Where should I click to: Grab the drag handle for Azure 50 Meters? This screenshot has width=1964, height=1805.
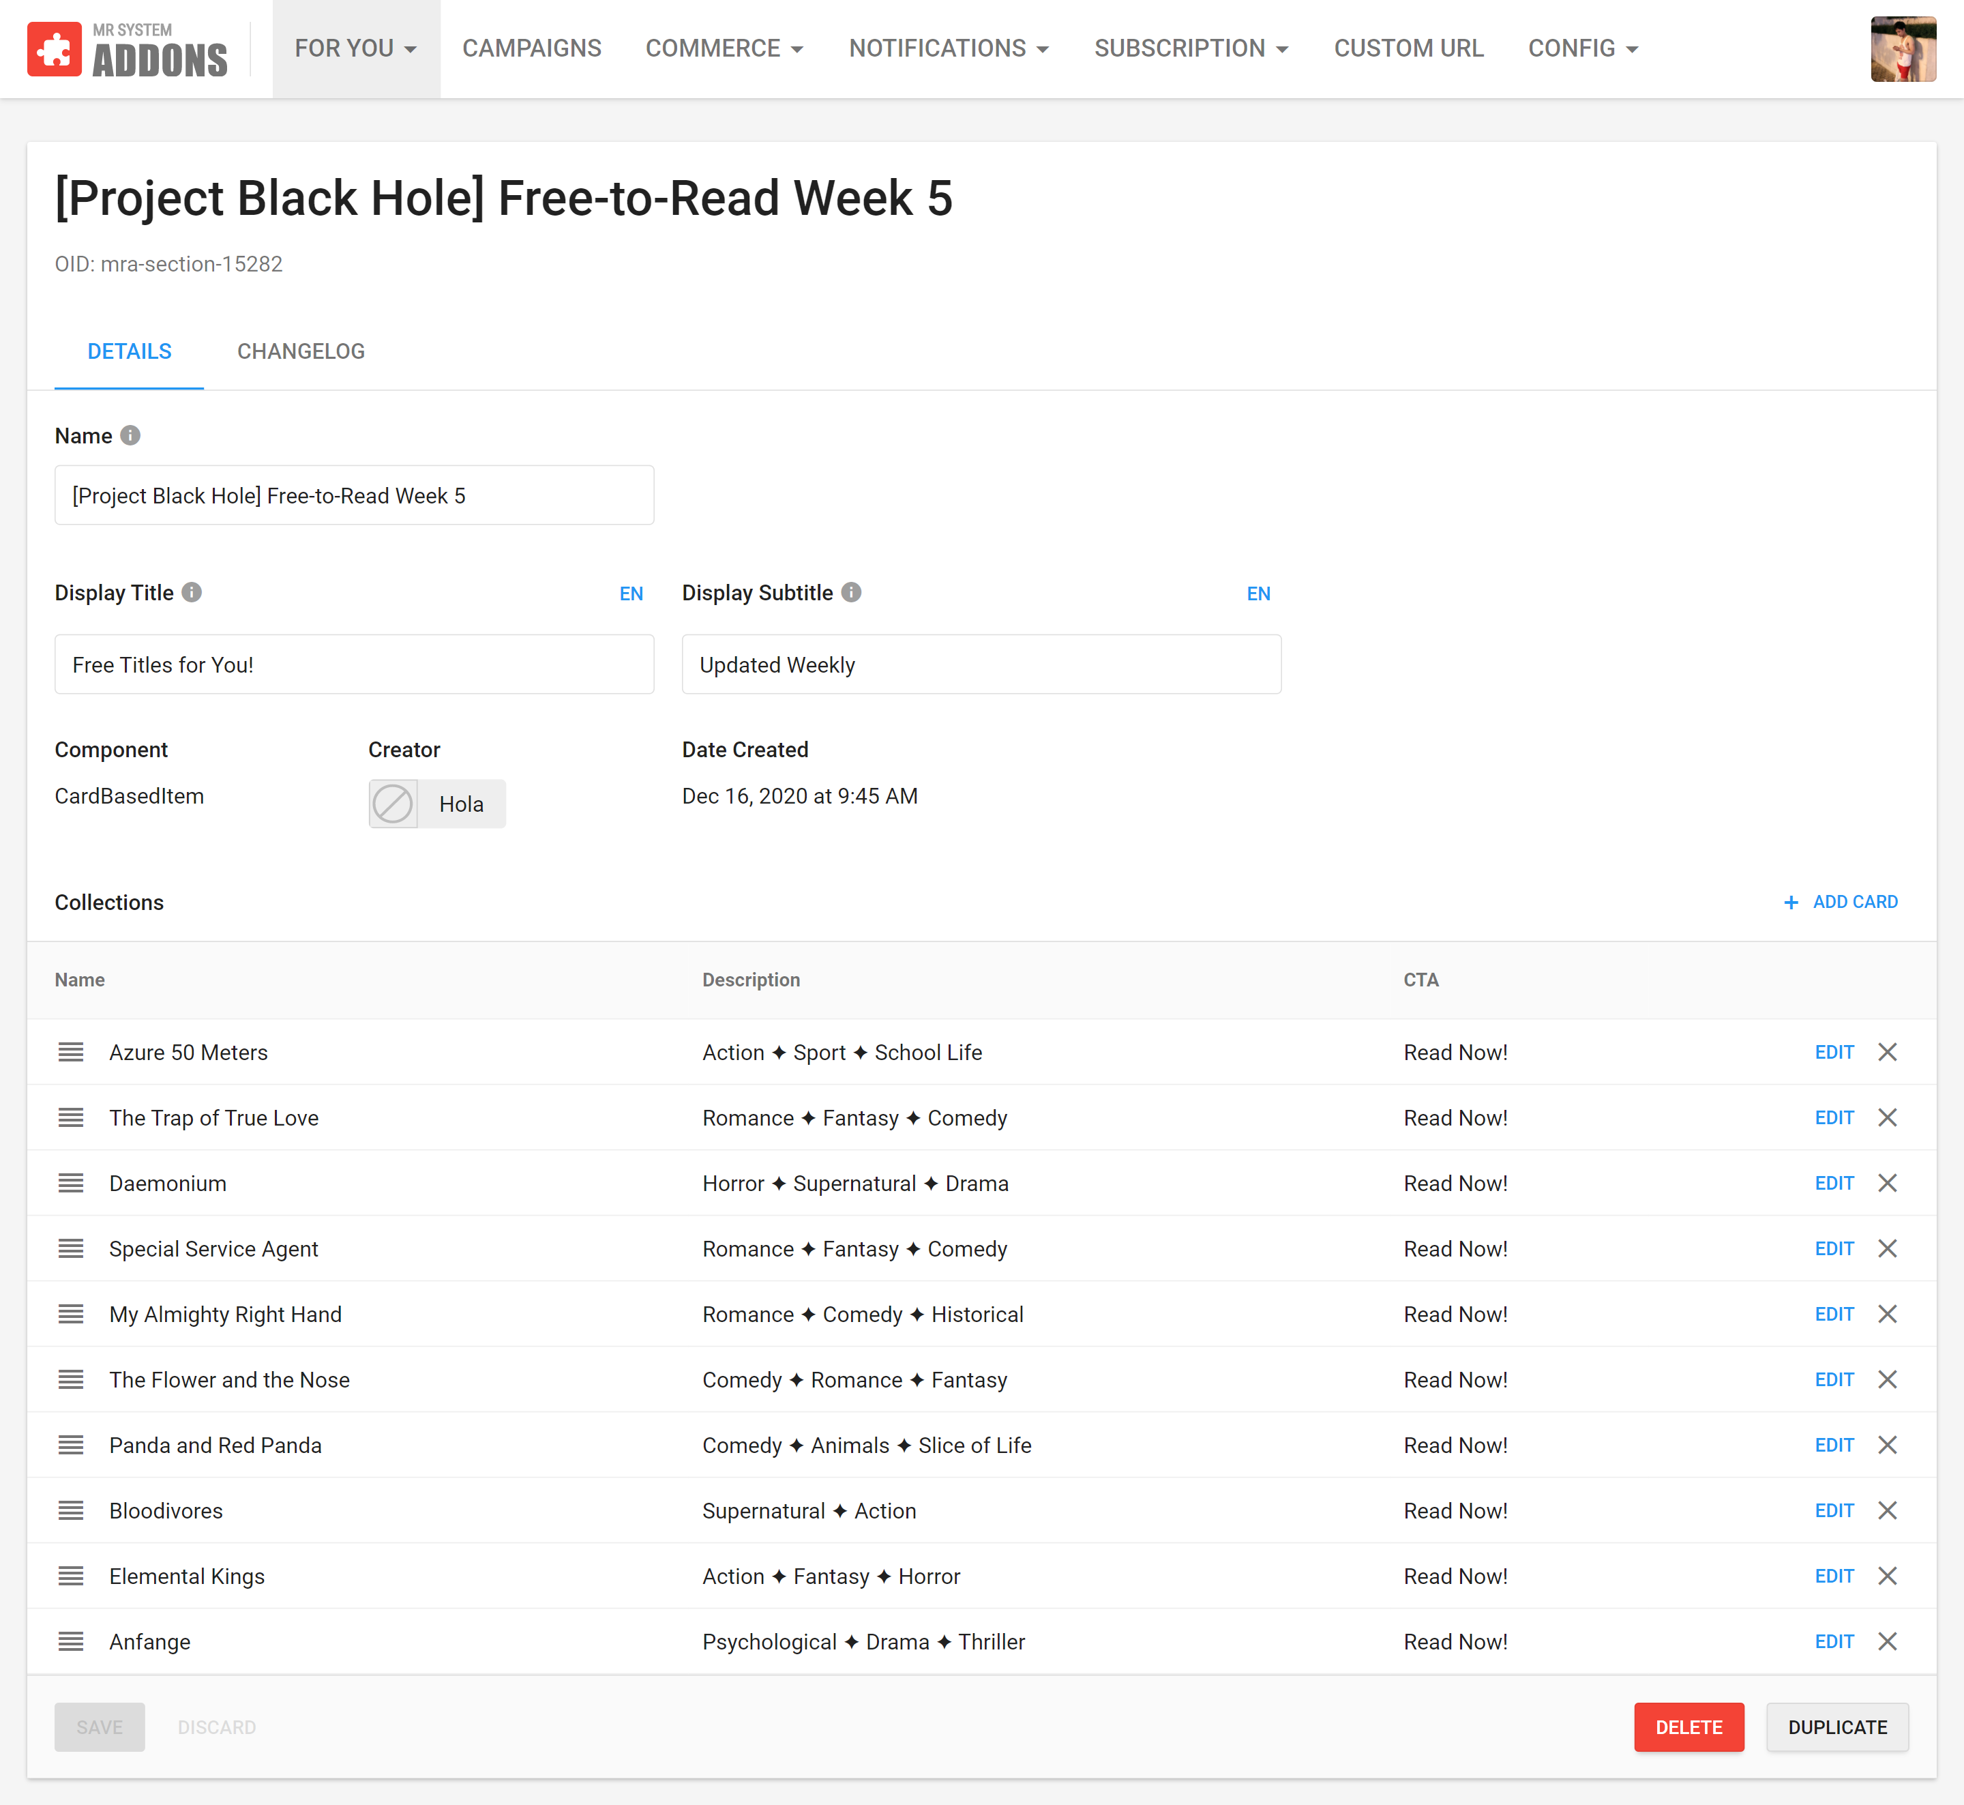tap(70, 1052)
